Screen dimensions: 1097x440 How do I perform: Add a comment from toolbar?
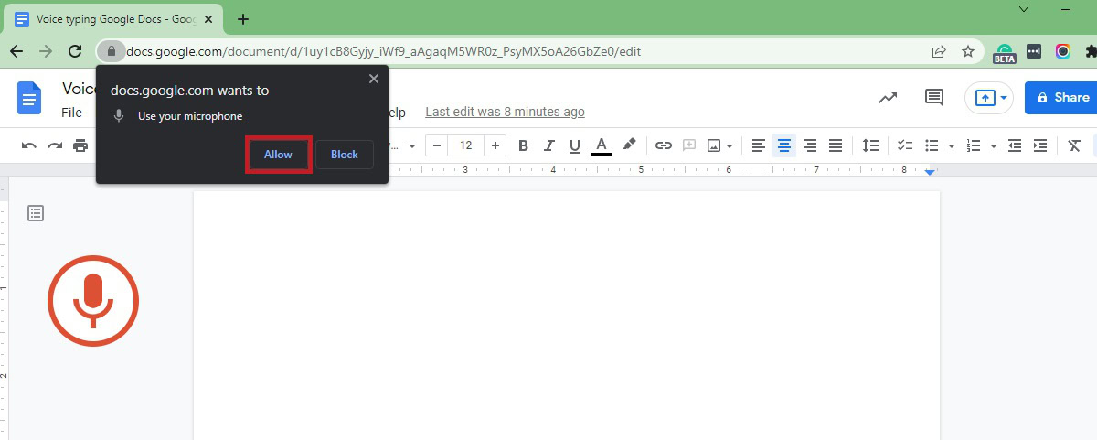[689, 145]
